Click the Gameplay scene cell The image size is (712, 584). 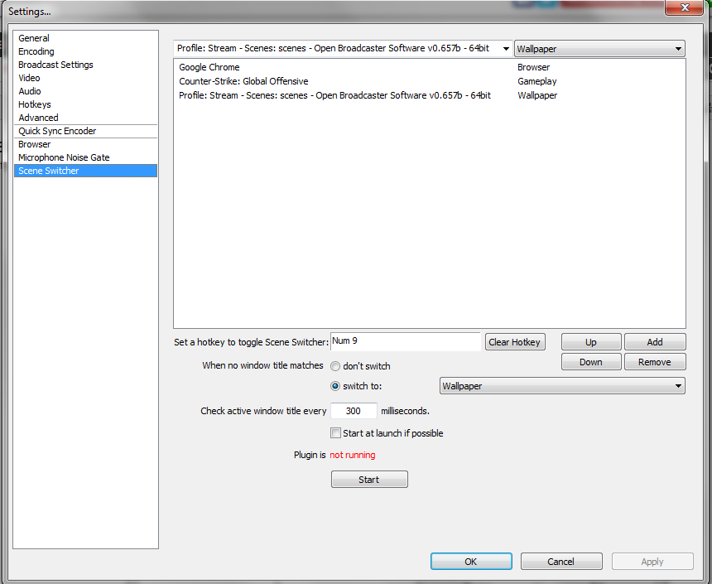click(x=536, y=81)
